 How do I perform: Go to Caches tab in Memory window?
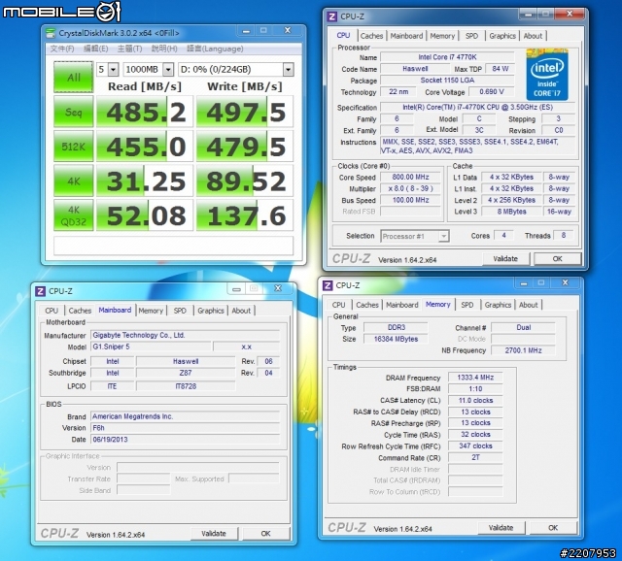[x=367, y=305]
